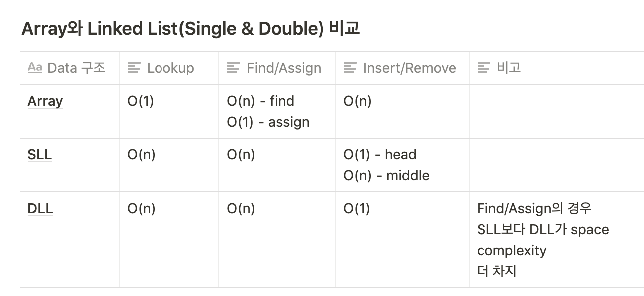Open the 비고 column options
644x296 pixels.
tap(556, 68)
